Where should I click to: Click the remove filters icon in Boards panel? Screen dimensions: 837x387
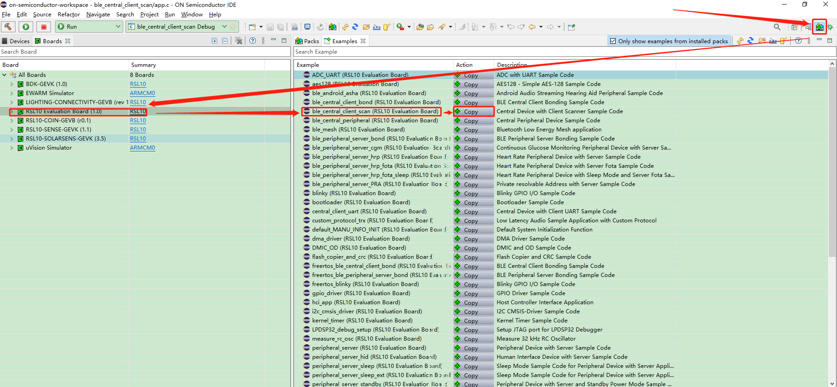239,41
